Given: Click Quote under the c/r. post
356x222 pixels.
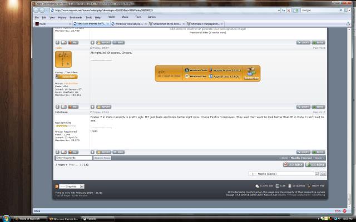Looking at the screenshot, I should click(303, 107).
